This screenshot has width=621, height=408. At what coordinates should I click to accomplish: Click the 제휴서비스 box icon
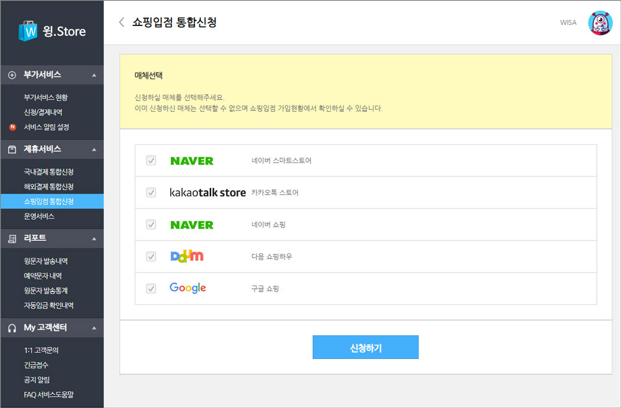[12, 149]
